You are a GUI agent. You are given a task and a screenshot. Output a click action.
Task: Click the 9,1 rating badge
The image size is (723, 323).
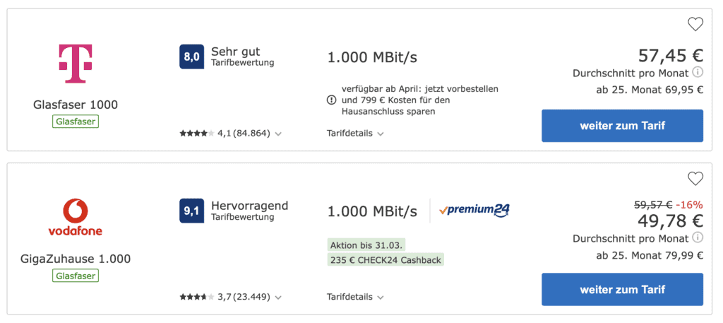tap(192, 211)
